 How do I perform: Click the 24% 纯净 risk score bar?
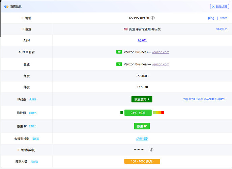138,113
